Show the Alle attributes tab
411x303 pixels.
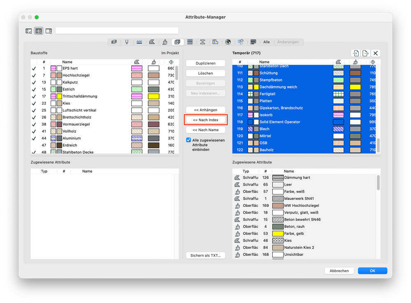point(266,42)
